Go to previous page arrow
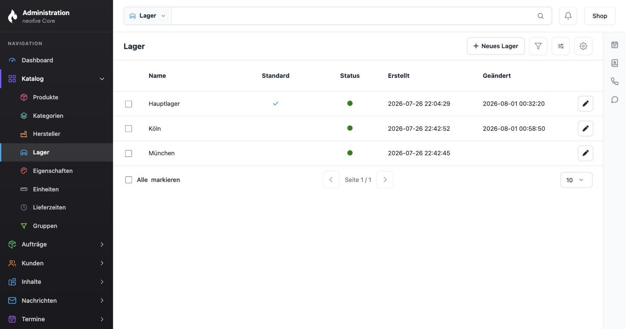The image size is (626, 329). [x=331, y=180]
